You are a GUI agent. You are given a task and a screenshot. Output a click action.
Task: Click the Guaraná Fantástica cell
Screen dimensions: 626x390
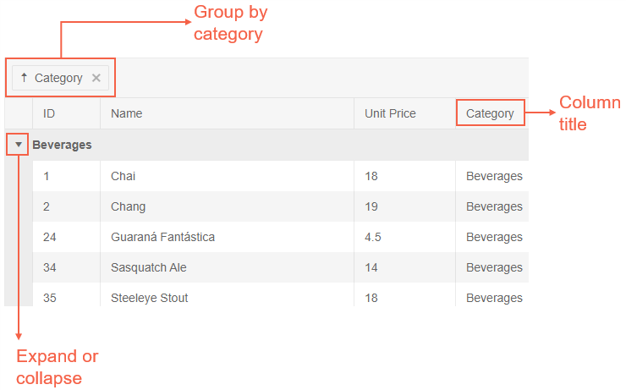click(162, 237)
